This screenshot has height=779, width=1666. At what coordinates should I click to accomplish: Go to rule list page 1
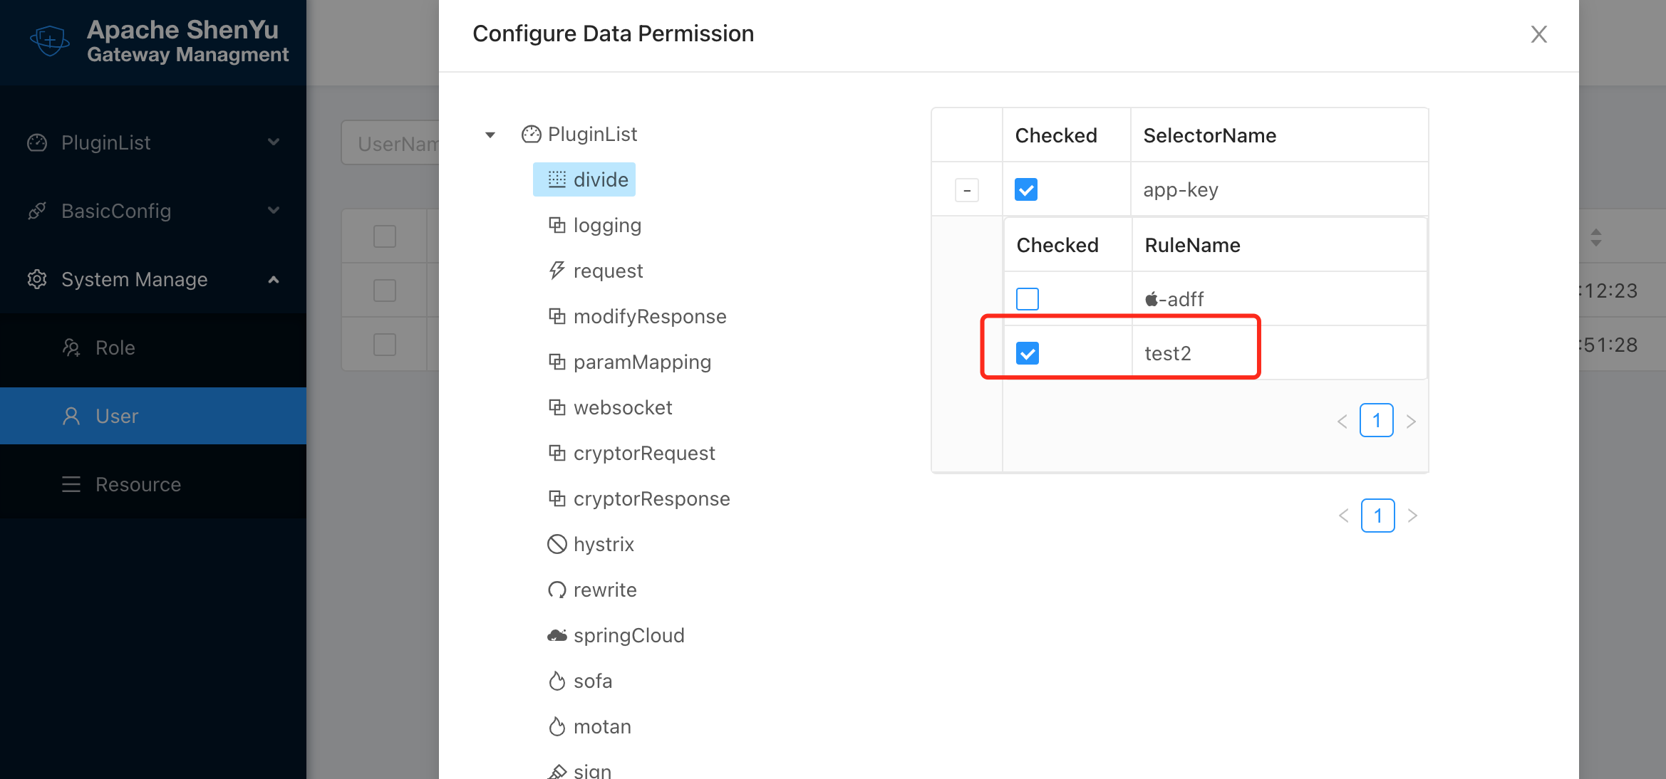[x=1376, y=421]
